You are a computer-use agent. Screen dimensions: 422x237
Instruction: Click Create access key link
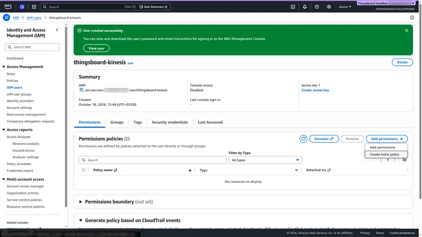pos(315,90)
